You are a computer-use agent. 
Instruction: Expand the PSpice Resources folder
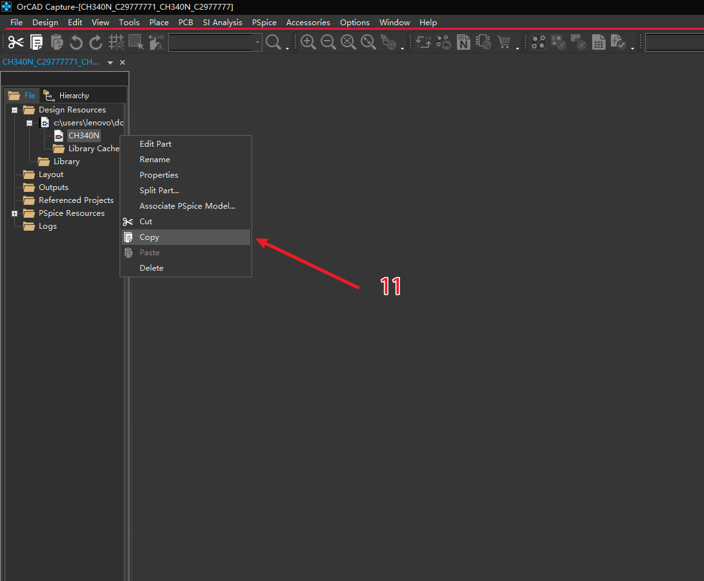[x=14, y=214]
